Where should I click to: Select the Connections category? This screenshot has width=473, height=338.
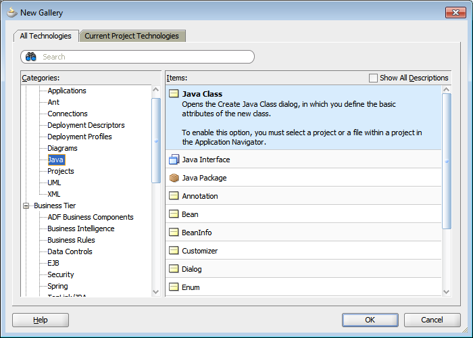tap(68, 114)
